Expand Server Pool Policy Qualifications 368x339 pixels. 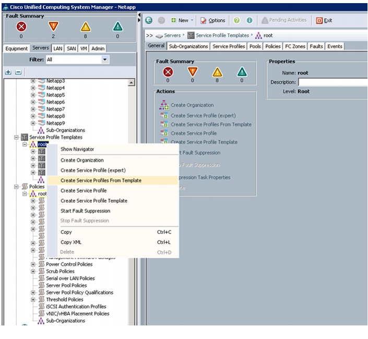(x=33, y=293)
